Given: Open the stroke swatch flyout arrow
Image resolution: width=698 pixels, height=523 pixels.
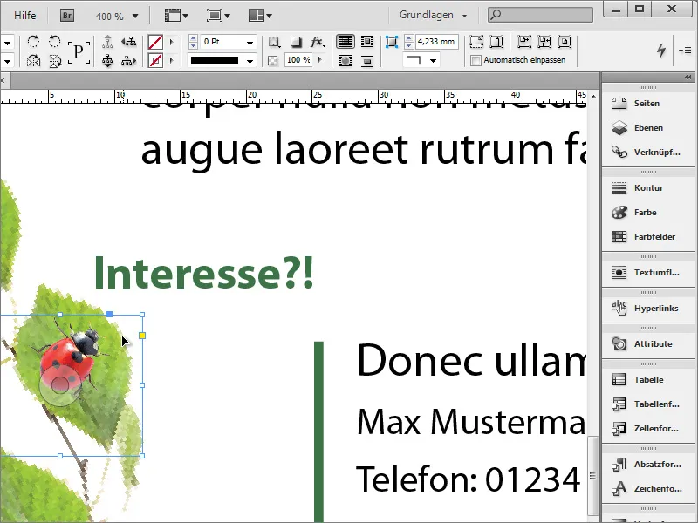Looking at the screenshot, I should tap(171, 60).
